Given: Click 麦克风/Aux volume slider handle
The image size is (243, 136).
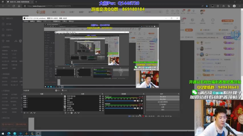Looking at the screenshot, I should pos(135,101).
